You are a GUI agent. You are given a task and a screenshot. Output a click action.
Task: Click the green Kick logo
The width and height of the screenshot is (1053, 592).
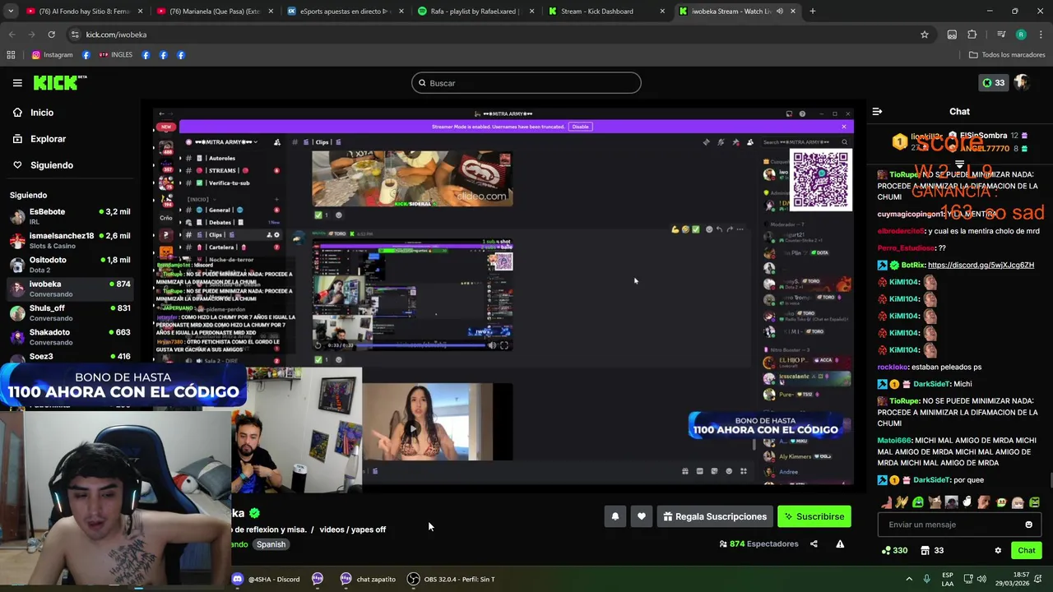pyautogui.click(x=59, y=82)
